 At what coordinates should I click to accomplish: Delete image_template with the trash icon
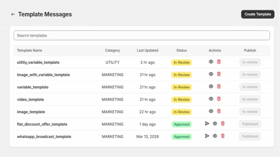(219, 111)
